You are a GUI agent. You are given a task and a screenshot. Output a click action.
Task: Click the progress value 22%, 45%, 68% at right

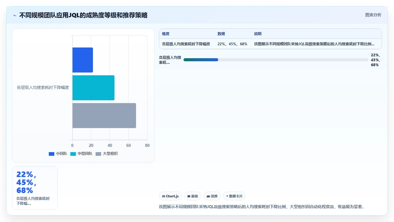coord(376,60)
